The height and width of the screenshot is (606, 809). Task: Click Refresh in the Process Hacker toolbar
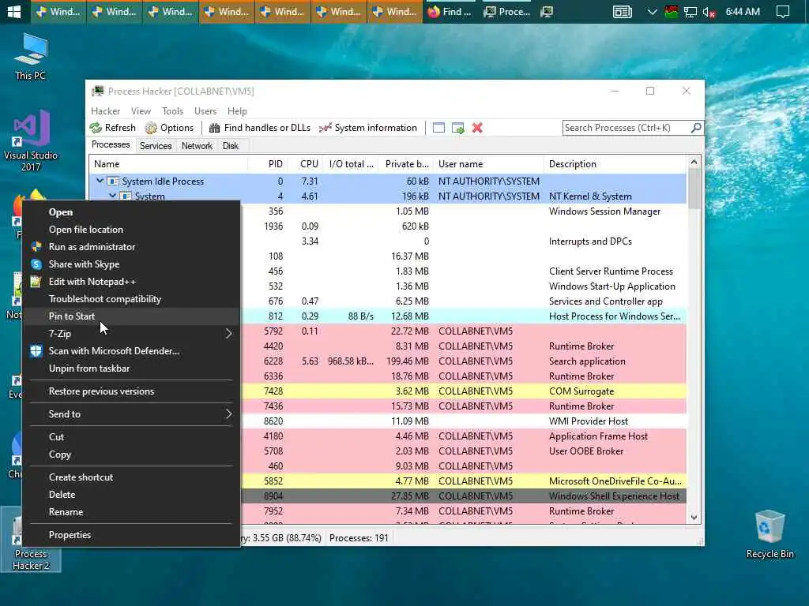[x=112, y=128]
